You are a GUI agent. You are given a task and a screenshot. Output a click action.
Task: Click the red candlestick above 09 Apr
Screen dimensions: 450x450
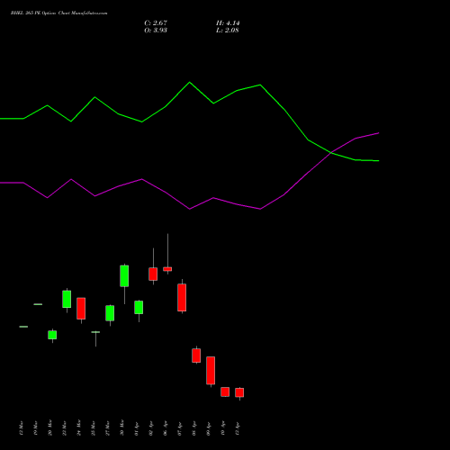click(211, 371)
